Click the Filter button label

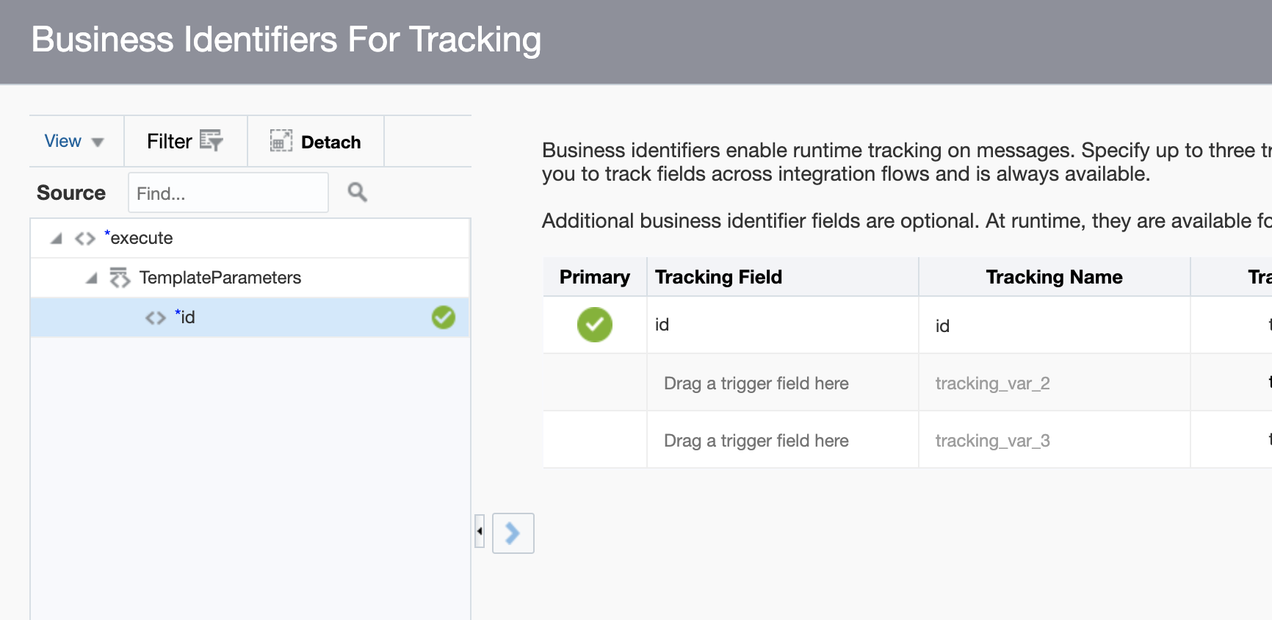tap(169, 141)
